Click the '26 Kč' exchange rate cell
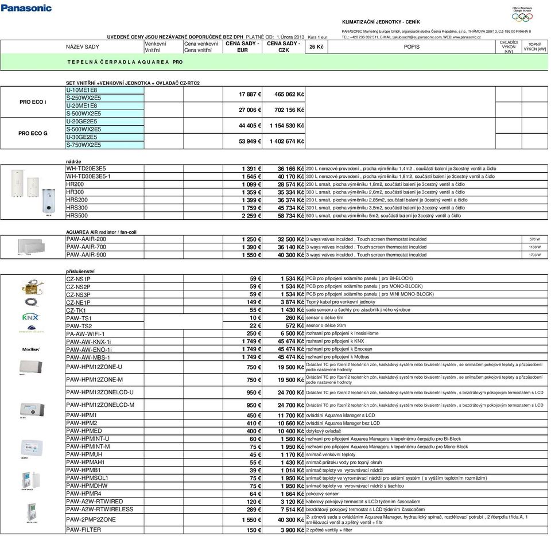This screenshot has height=536, width=551. pos(316,46)
